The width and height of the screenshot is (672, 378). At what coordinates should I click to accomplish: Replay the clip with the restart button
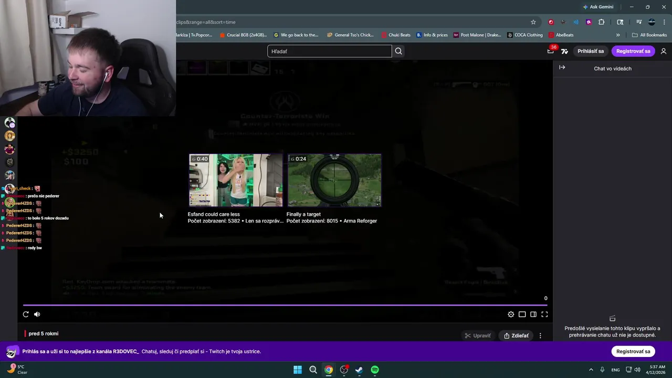click(26, 314)
